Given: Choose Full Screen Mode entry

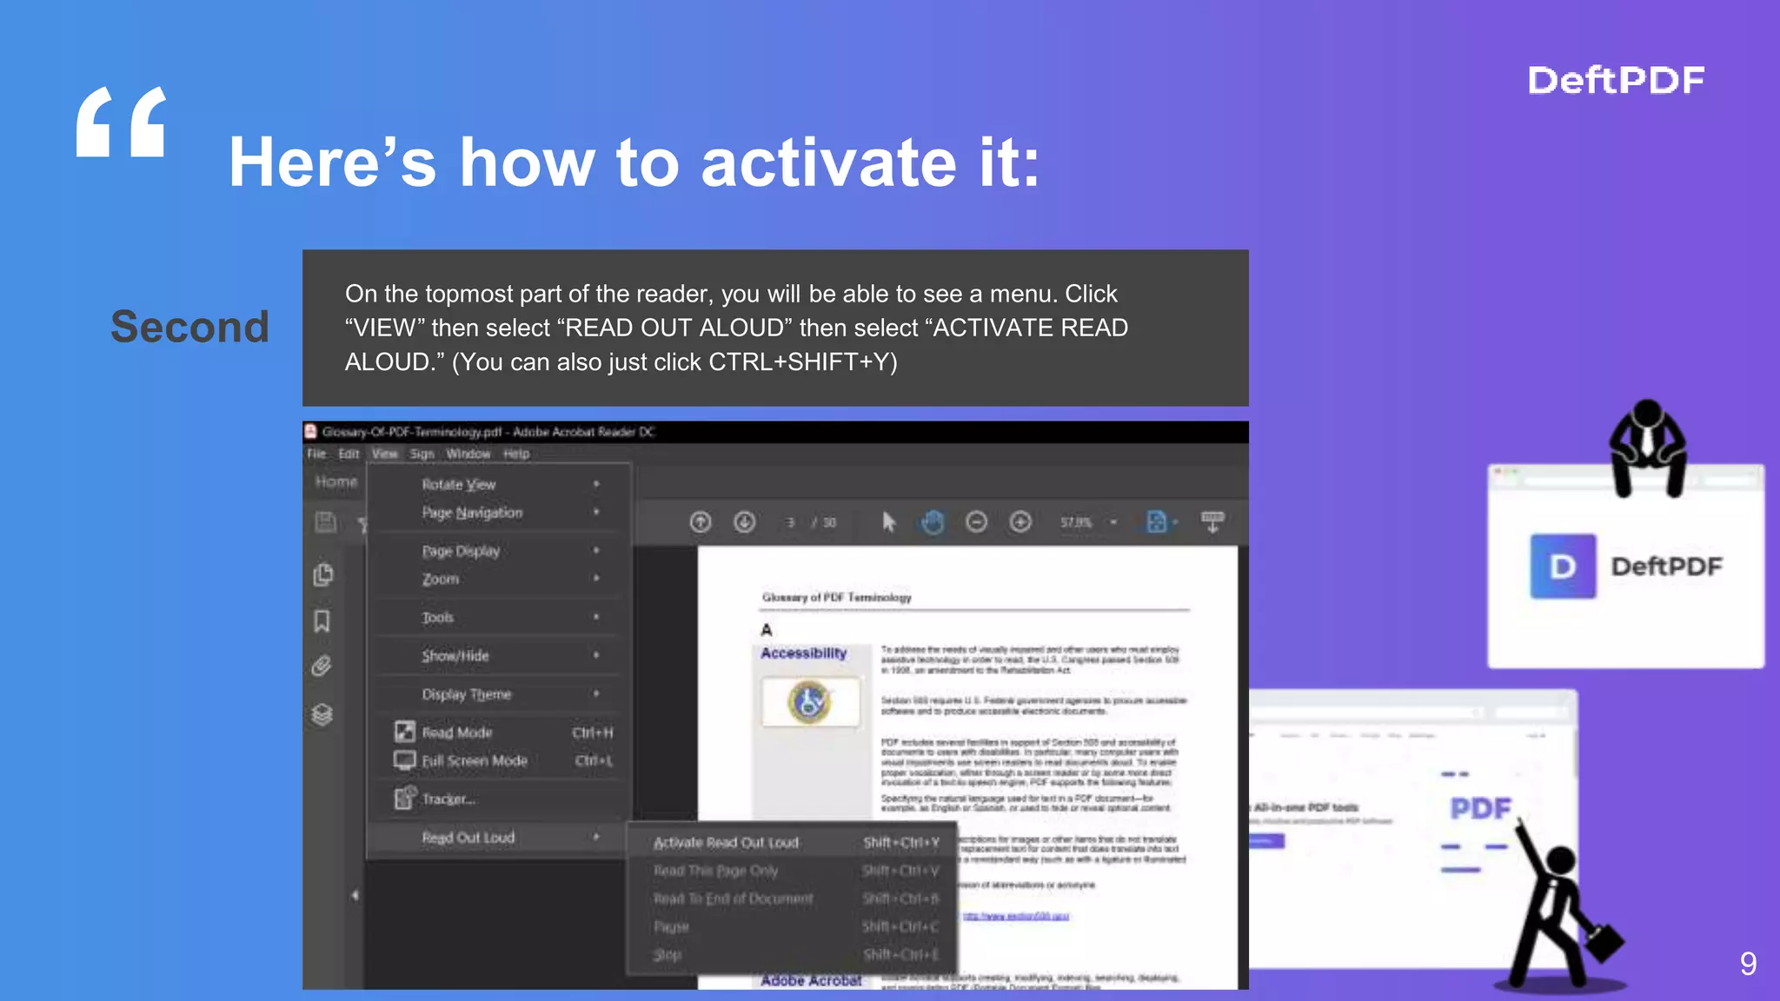Looking at the screenshot, I should point(498,760).
